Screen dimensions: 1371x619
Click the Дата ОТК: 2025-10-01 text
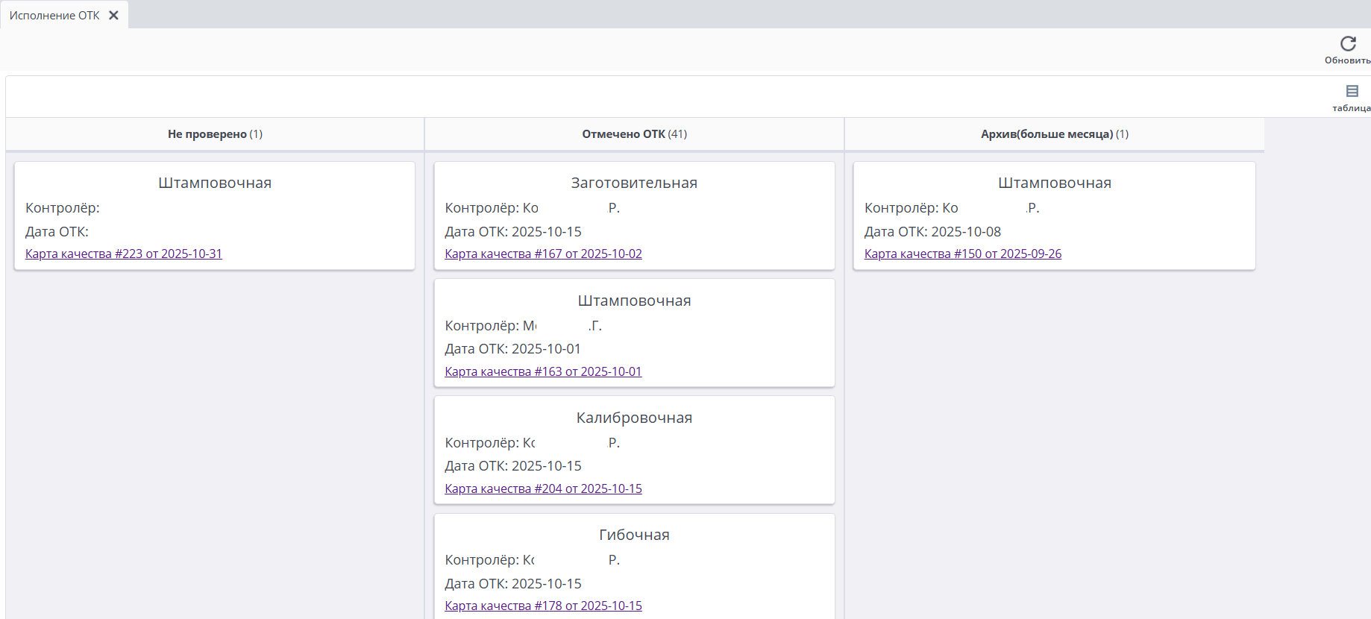coord(512,349)
